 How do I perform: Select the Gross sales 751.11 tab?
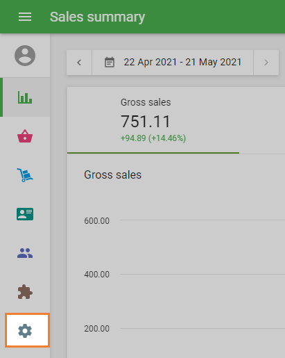[153, 120]
